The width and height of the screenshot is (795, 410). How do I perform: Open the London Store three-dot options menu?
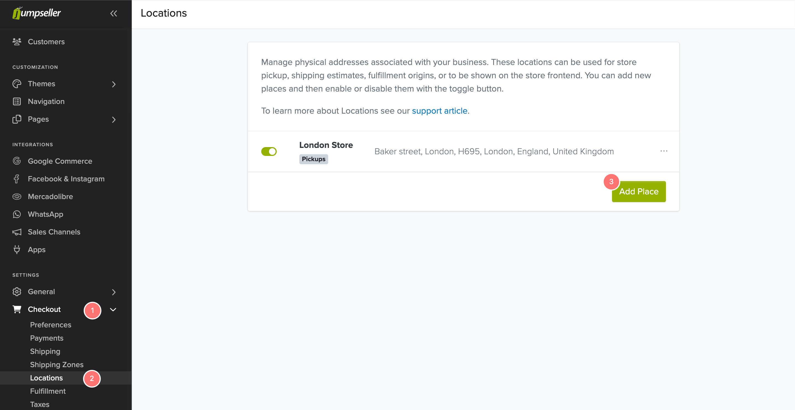pos(664,151)
